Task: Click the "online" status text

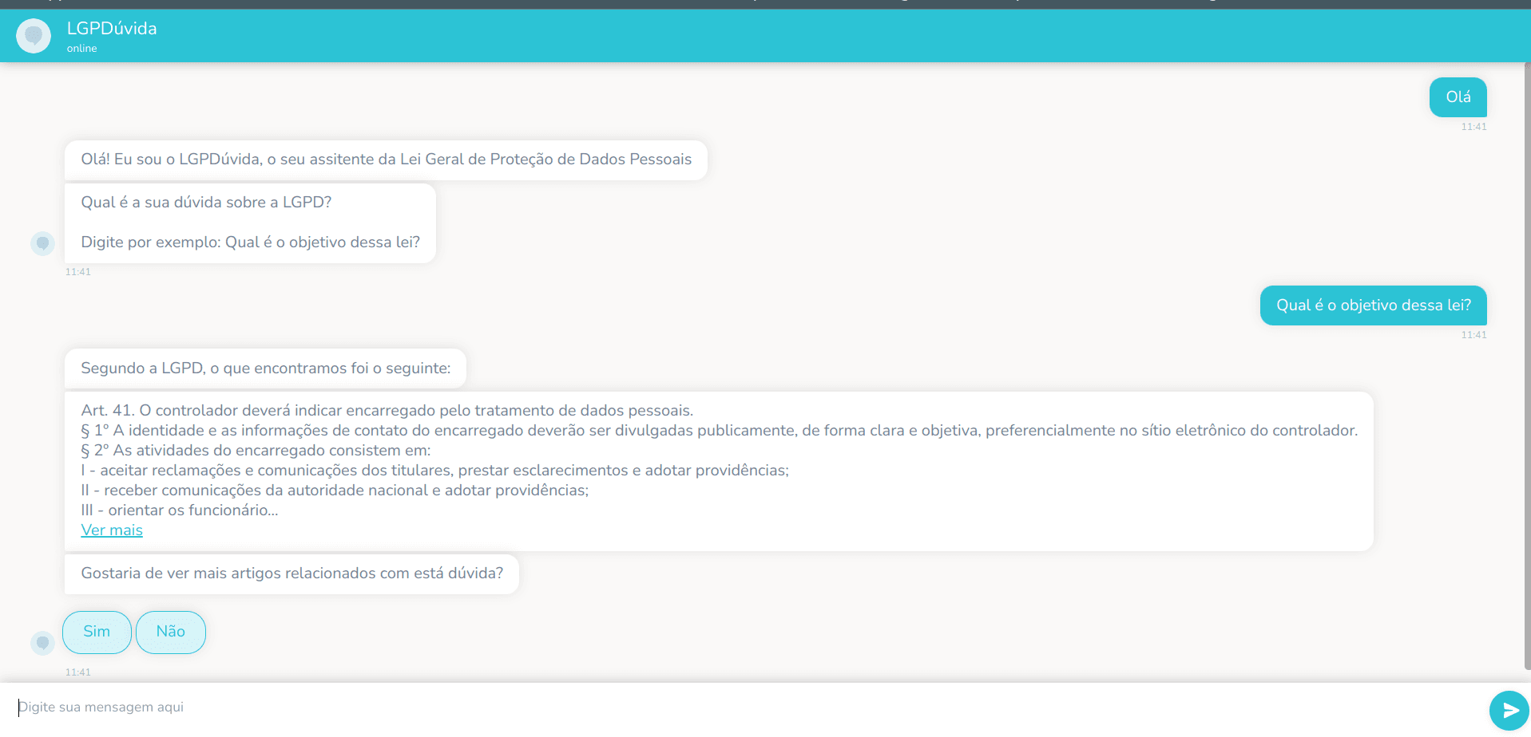Action: [81, 49]
